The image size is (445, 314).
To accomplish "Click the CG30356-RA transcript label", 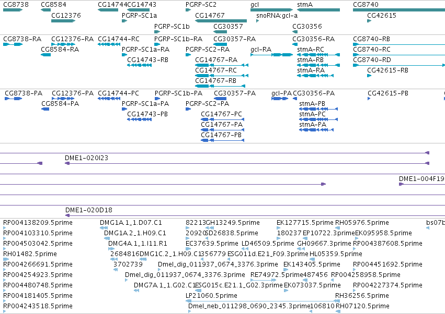I will (314, 39).
